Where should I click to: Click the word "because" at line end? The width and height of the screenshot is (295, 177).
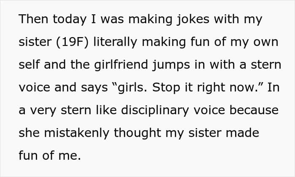pyautogui.click(x=254, y=110)
